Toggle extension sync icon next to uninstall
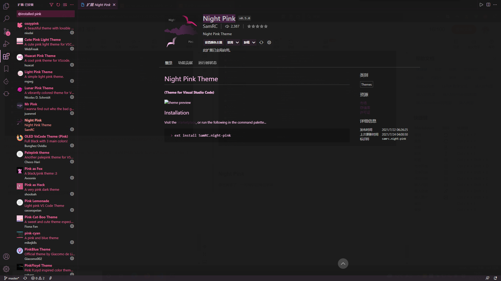 [261, 42]
